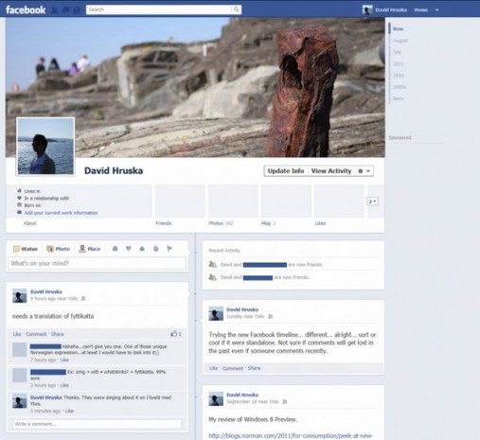Viewport: 480px width, 440px height.
Task: Click the work and education life event icon
Action: pos(116,249)
